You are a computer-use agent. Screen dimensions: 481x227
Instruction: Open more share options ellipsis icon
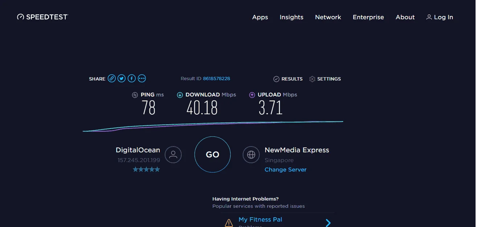pyautogui.click(x=142, y=78)
